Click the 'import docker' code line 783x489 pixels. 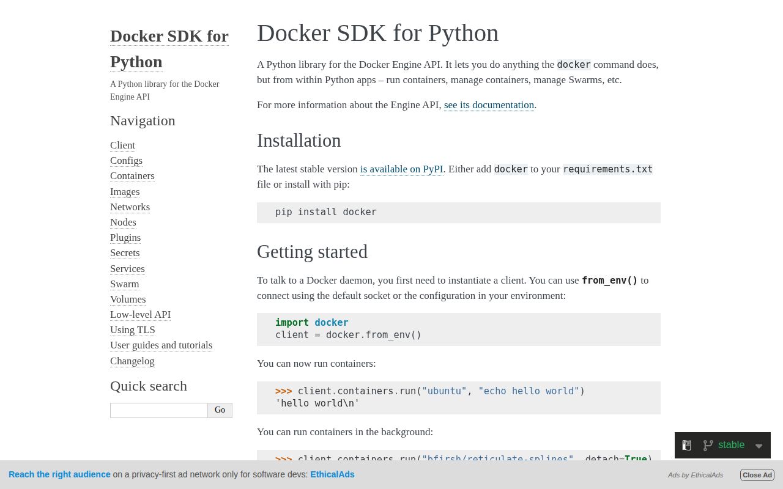coord(312,322)
